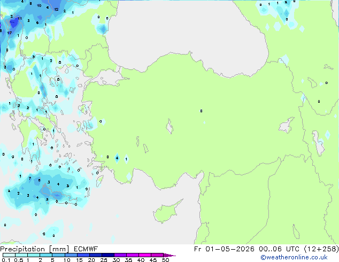Click the '25' legend tick label

click(x=104, y=260)
